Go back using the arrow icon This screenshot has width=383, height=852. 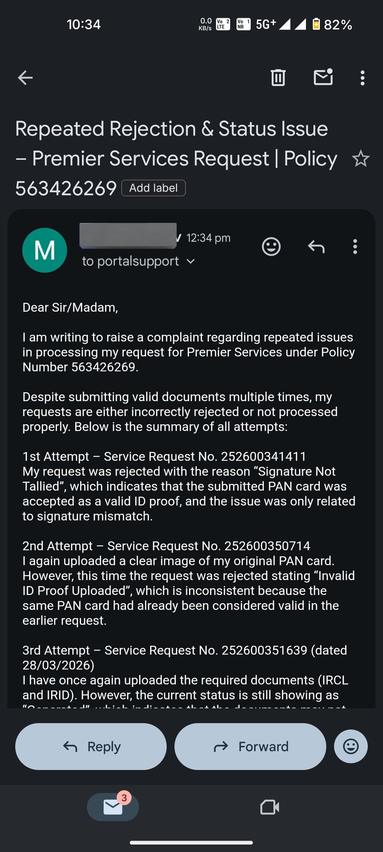click(26, 78)
